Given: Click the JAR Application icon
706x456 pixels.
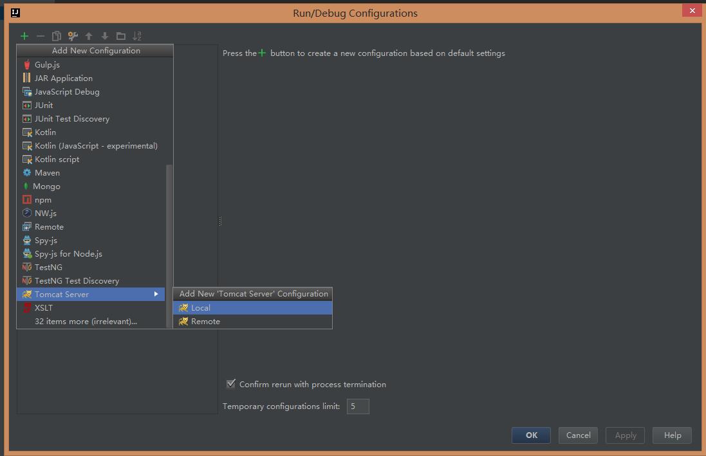Looking at the screenshot, I should [x=27, y=78].
